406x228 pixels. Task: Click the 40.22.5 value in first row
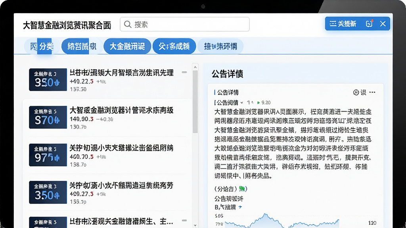[82, 82]
